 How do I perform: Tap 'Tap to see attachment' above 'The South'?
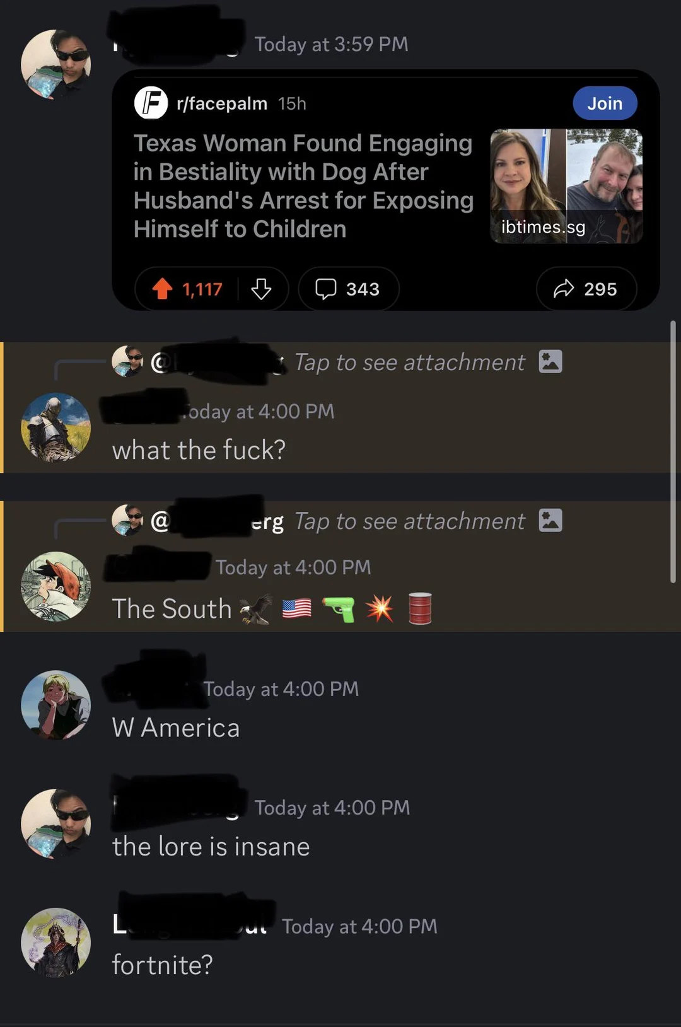pos(409,521)
